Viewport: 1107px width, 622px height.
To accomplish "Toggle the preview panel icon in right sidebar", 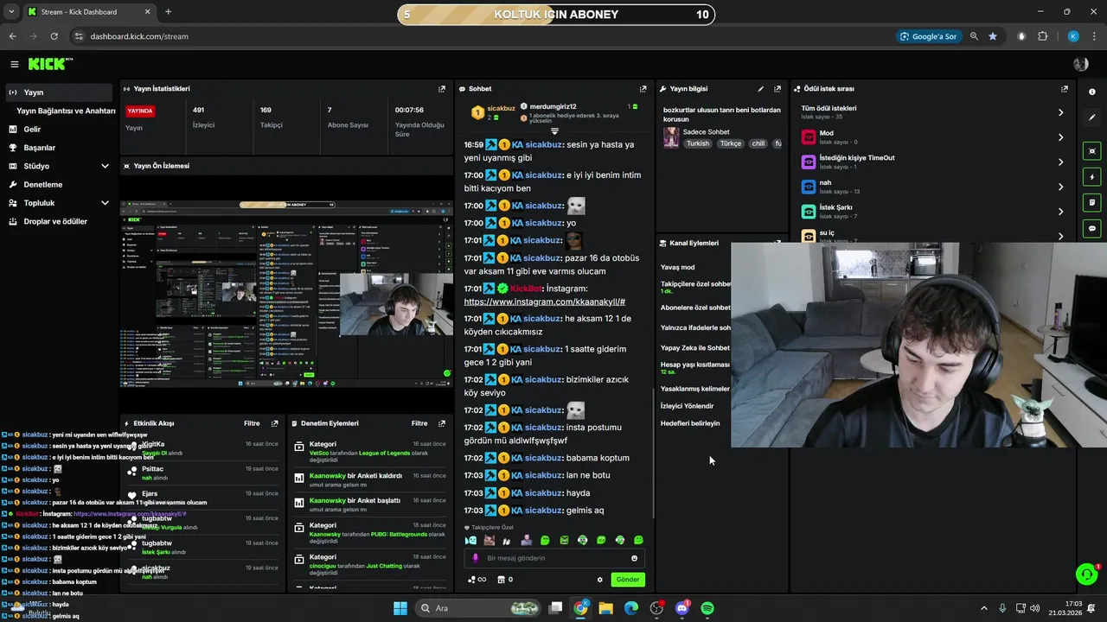I will click(x=1092, y=151).
